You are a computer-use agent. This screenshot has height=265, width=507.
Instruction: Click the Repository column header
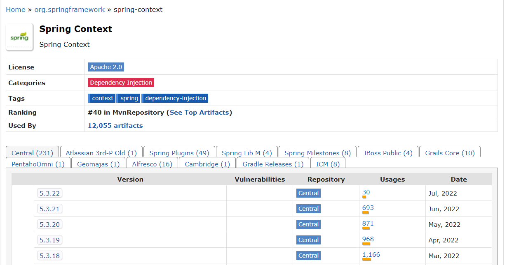click(x=326, y=179)
